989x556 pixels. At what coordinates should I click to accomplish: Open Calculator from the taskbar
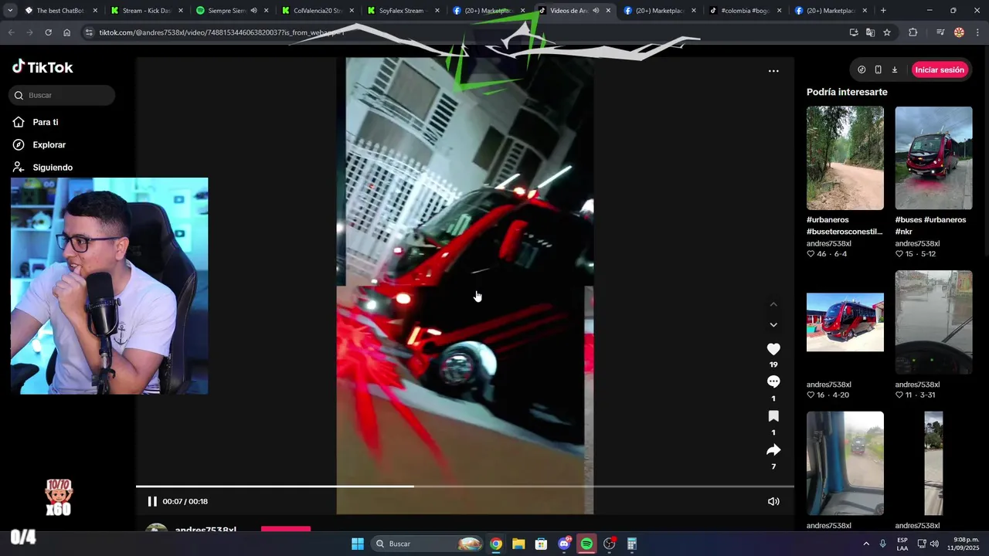[x=632, y=544]
